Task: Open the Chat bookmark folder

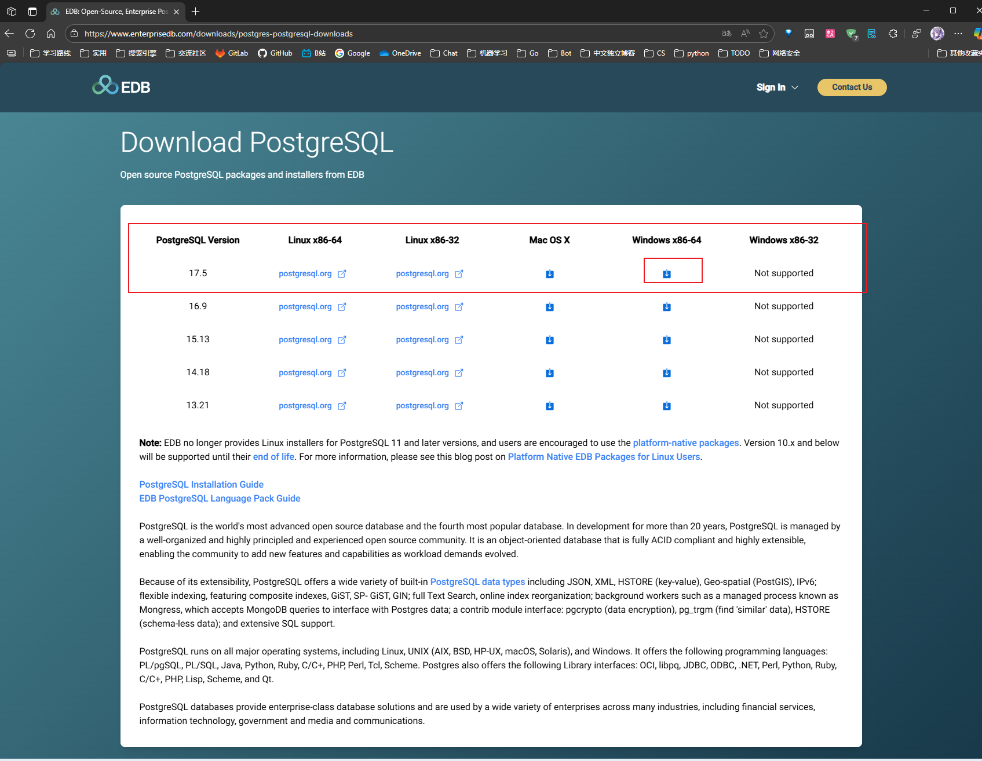Action: point(444,53)
